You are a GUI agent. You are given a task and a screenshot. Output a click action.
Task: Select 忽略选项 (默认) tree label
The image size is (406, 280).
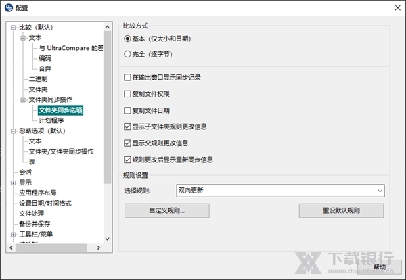pyautogui.click(x=42, y=131)
